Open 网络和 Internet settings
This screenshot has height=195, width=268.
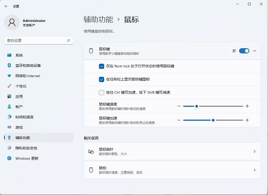pos(27,76)
